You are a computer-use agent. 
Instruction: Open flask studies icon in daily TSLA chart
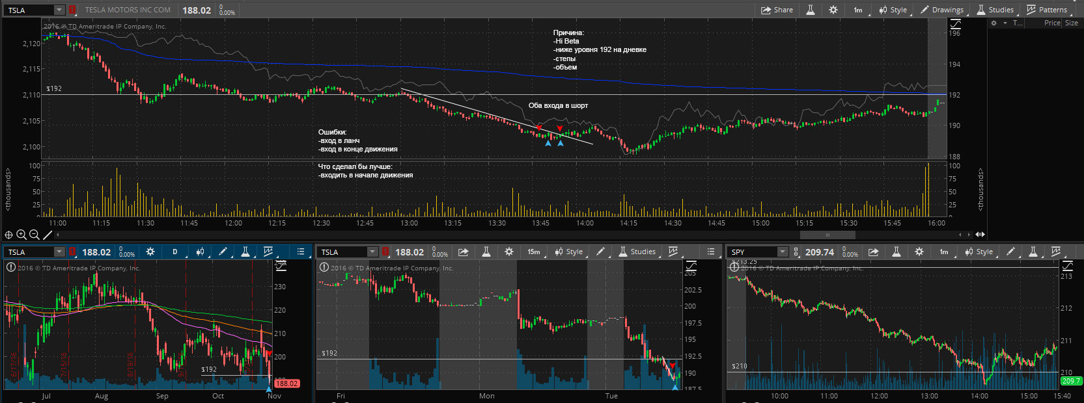pyautogui.click(x=245, y=252)
